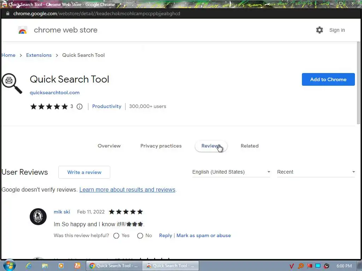Click mik ski's five-star review rating

click(126, 212)
